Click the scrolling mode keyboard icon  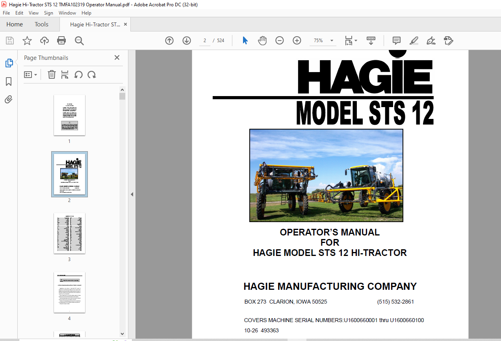pyautogui.click(x=371, y=41)
